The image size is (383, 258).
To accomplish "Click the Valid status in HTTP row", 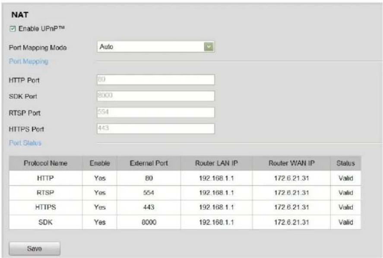I will tap(345, 178).
